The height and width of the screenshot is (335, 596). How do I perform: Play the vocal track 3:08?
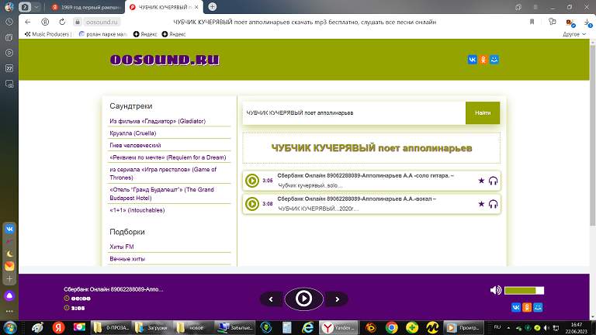pos(252,204)
